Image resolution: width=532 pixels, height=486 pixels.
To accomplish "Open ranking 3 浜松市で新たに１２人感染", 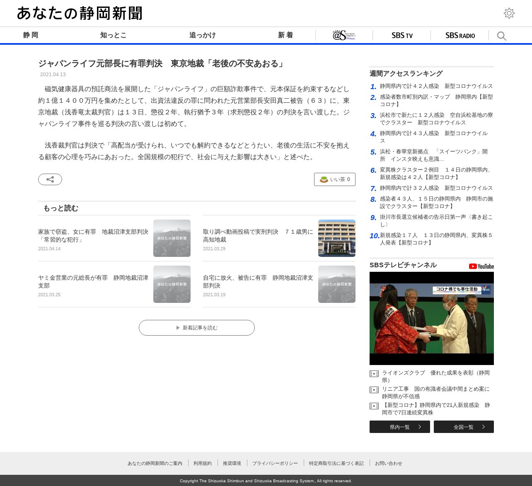I will [436, 119].
